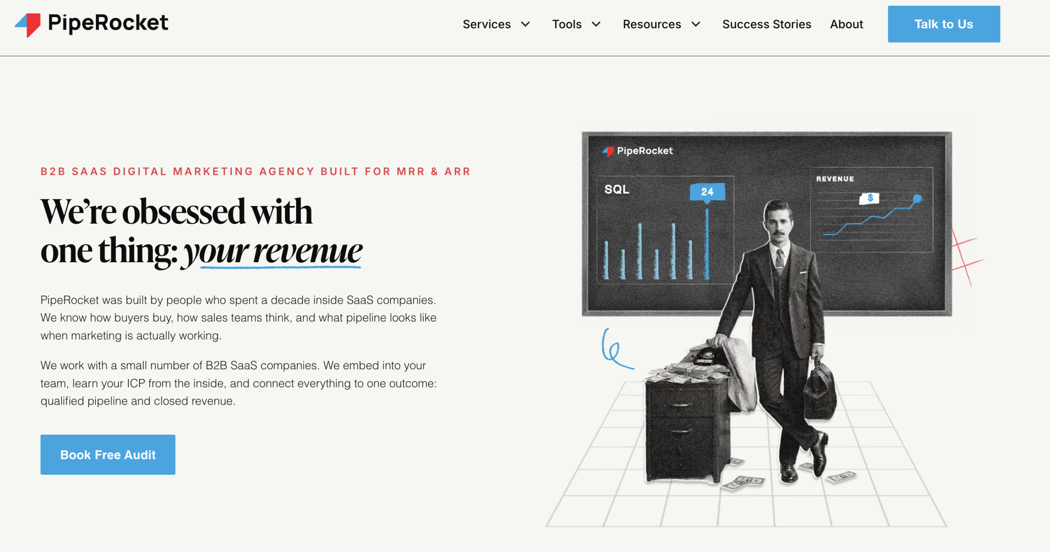Click the Talk to Us button
The image size is (1050, 552).
coord(944,24)
